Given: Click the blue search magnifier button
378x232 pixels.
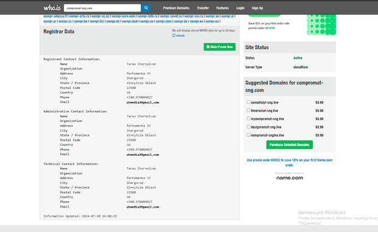Looking at the screenshot, I should click(146, 8).
